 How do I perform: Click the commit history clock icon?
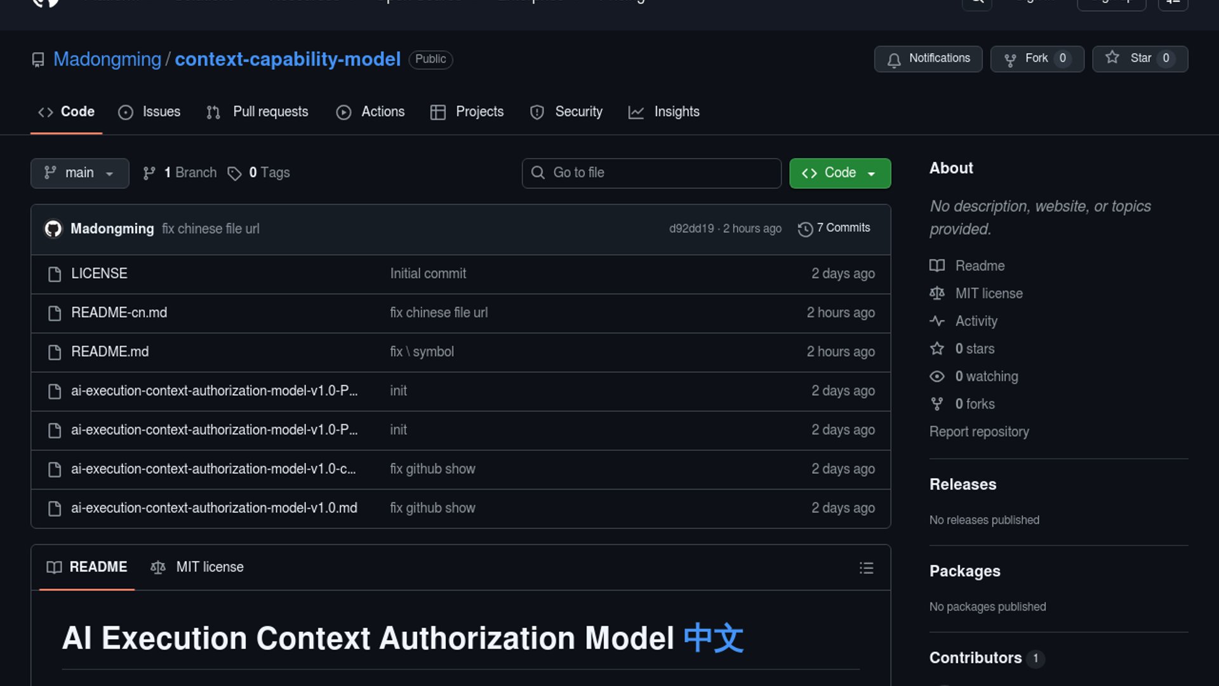[805, 229]
